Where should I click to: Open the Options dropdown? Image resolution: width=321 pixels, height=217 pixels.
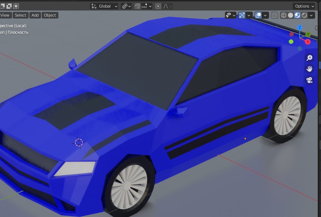[304, 7]
